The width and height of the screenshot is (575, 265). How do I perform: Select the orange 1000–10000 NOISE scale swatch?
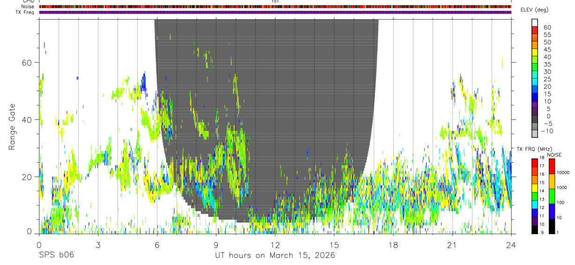point(552,181)
